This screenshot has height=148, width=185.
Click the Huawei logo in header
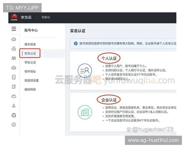pyautogui.click(x=14, y=17)
